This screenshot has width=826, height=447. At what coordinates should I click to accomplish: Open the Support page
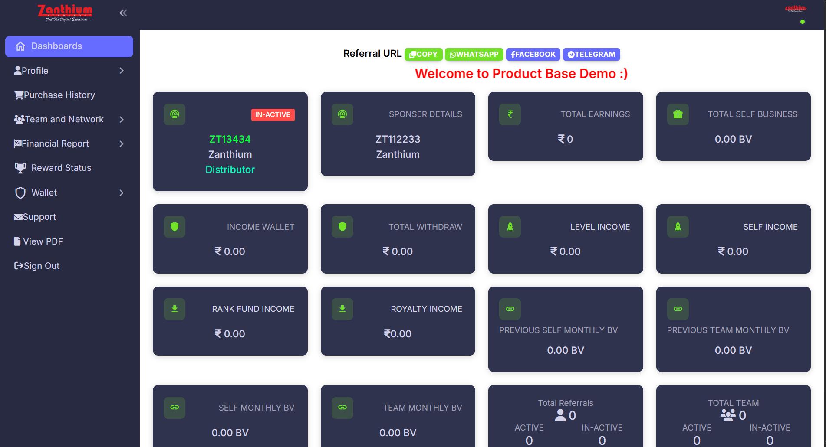point(69,217)
